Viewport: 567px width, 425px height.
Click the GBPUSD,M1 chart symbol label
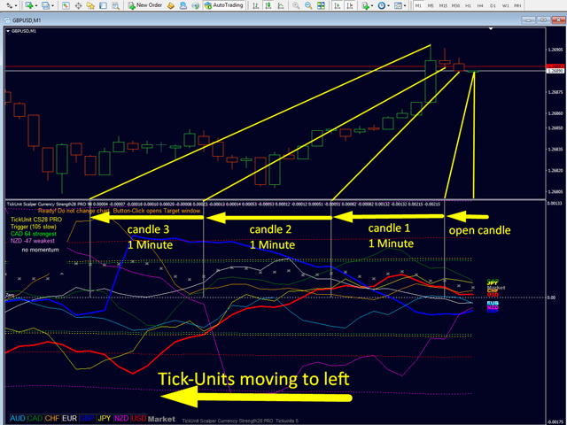pyautogui.click(x=24, y=31)
